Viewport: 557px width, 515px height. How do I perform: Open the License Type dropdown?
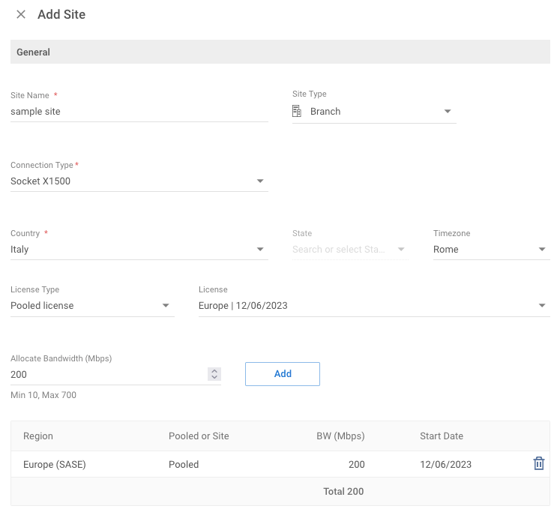[x=166, y=306]
